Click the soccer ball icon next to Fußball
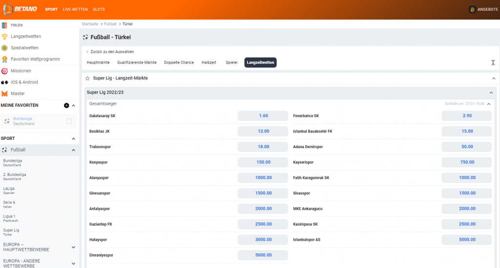500x268 pixels. click(x=4, y=150)
